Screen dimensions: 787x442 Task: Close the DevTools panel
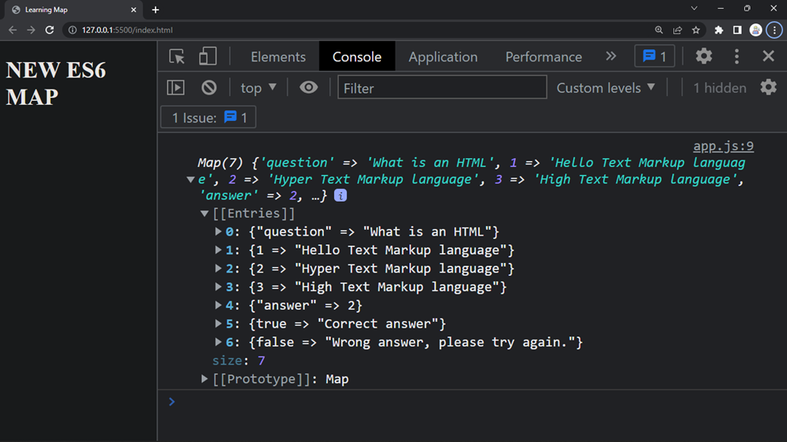[x=768, y=56]
